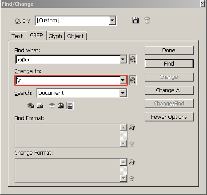Screen dimensions: 207x195
Task: Click the Change All button
Action: click(x=169, y=90)
